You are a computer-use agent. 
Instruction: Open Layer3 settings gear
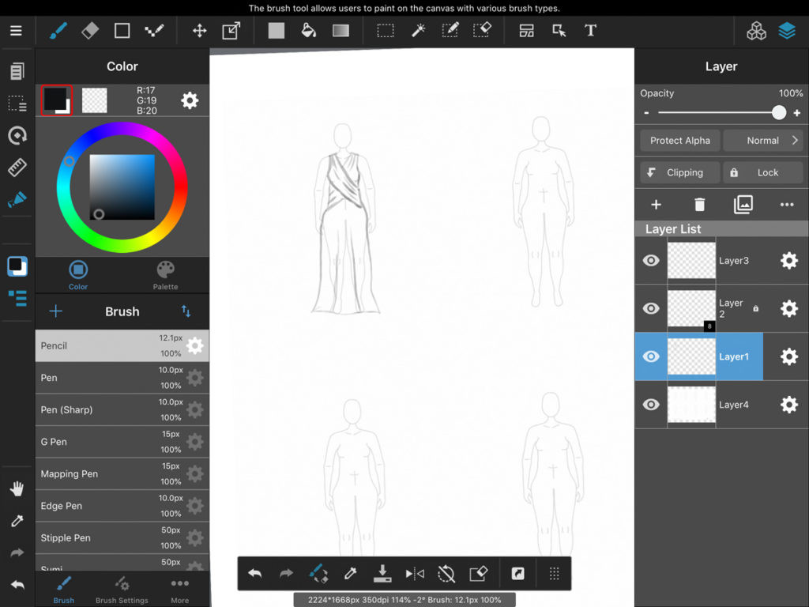tap(789, 260)
